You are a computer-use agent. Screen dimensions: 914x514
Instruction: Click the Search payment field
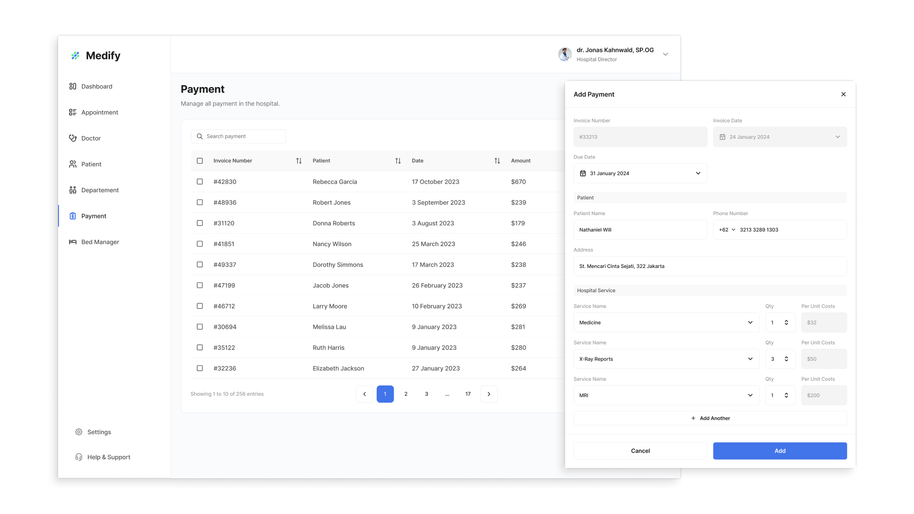(238, 137)
